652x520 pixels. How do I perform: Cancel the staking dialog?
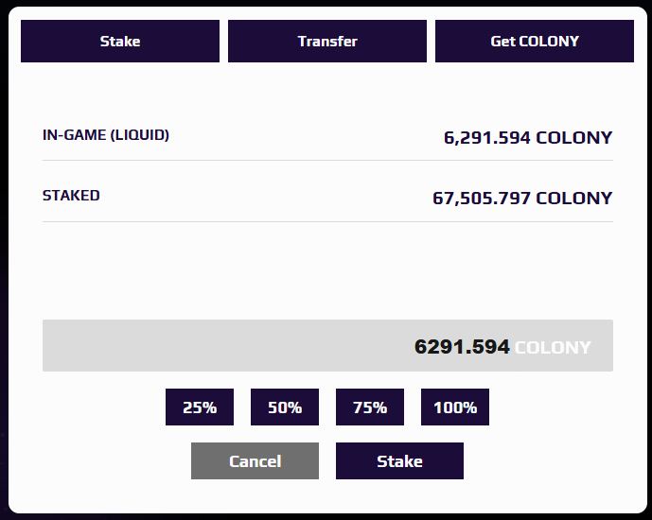click(255, 460)
